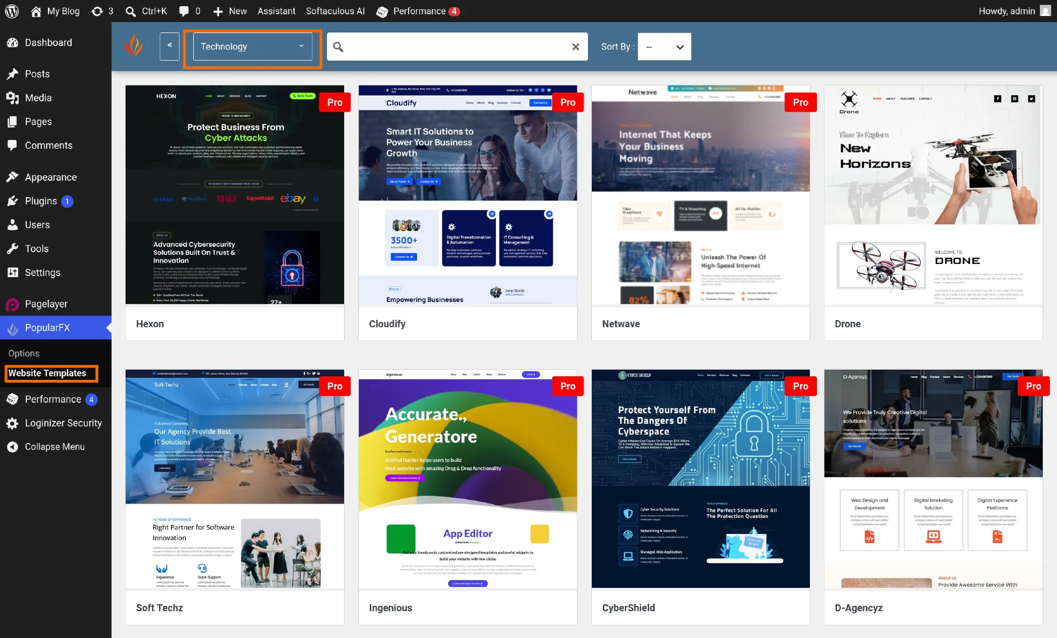Screen dimensions: 1057x638
Task: Click the Performance gauge icon in admin bar
Action: (x=382, y=12)
